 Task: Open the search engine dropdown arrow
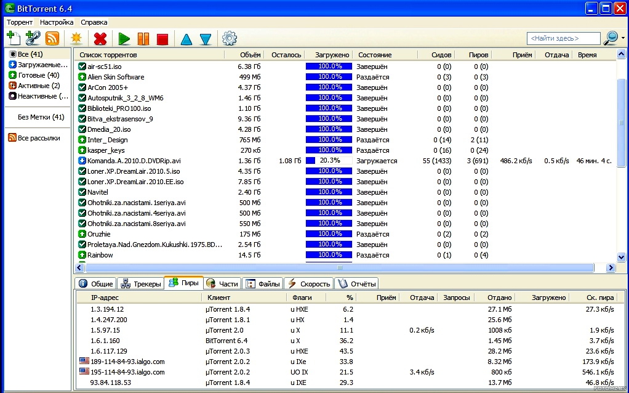(x=623, y=38)
